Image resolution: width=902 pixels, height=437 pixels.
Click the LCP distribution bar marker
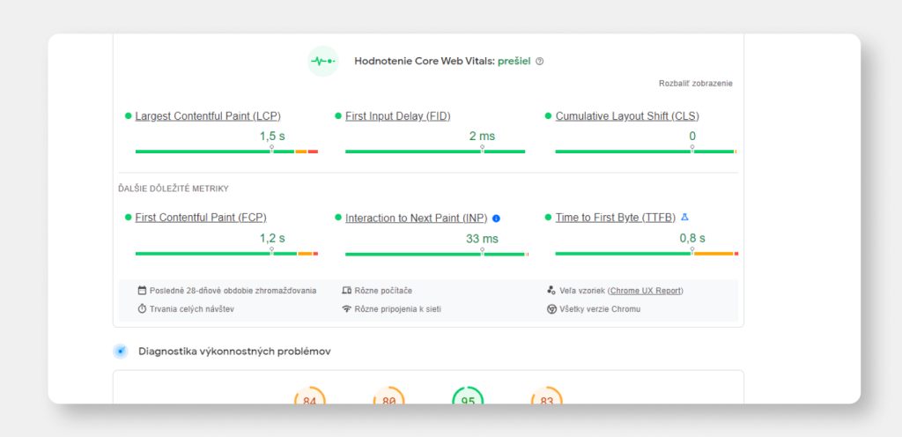(271, 150)
